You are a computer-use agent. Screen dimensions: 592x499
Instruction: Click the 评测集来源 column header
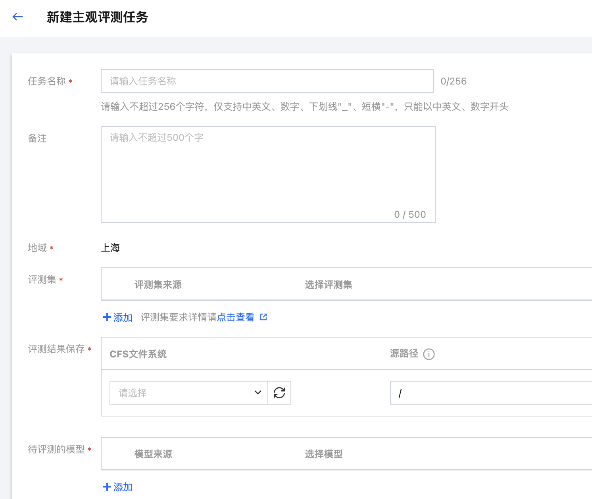pyautogui.click(x=158, y=284)
